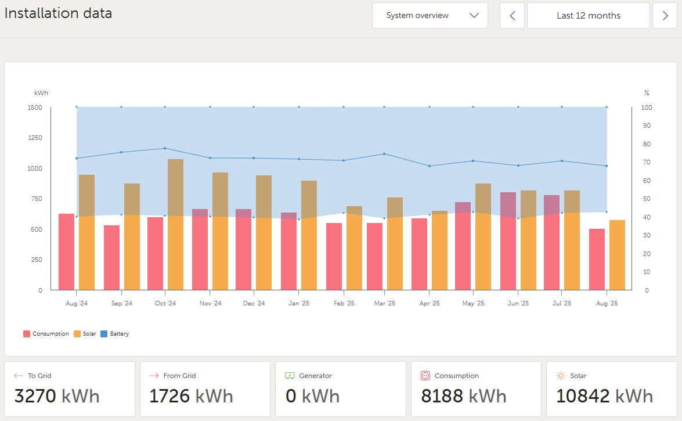
Task: Click the 3270 kWh To Grid card
Action: point(70,389)
